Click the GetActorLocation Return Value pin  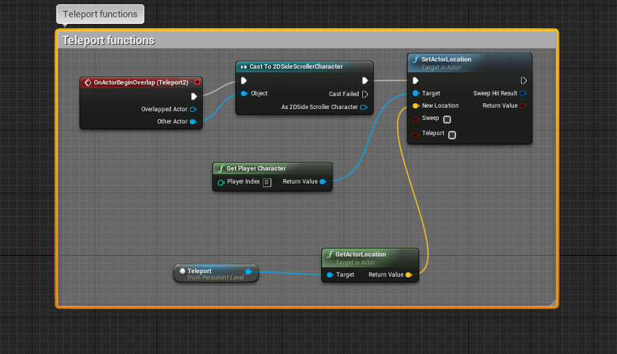coord(408,275)
